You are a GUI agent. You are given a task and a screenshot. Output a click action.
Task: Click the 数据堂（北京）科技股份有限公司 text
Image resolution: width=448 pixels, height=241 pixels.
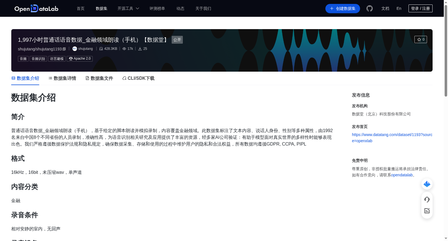pyautogui.click(x=381, y=114)
